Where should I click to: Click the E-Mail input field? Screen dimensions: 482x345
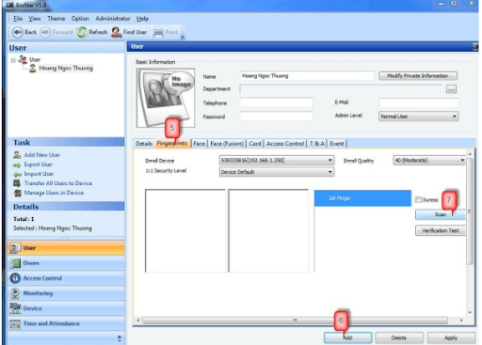pos(418,102)
